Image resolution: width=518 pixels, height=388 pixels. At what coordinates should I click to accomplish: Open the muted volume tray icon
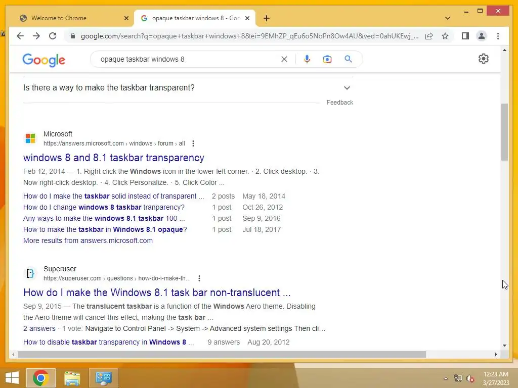point(470,378)
